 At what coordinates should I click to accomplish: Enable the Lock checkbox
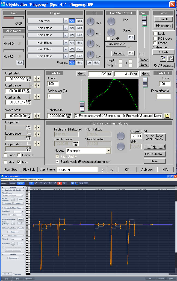tap(155, 34)
